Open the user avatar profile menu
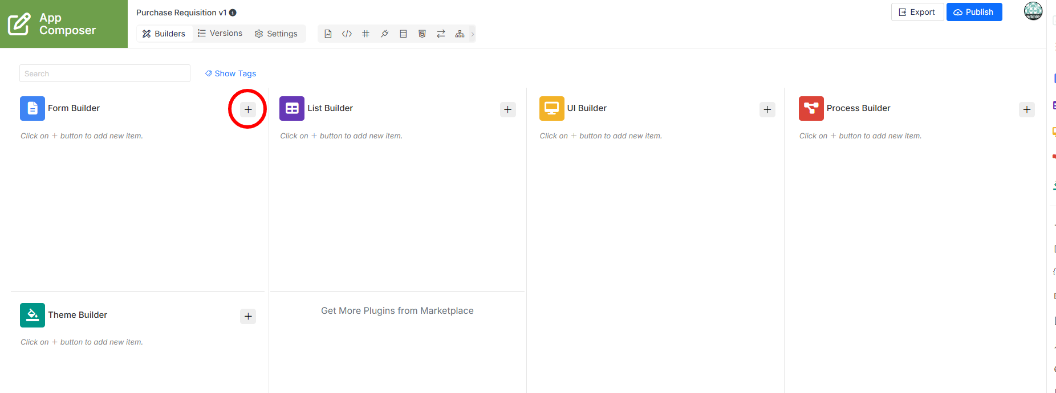Screen dimensions: 1056x393 [x=1033, y=11]
